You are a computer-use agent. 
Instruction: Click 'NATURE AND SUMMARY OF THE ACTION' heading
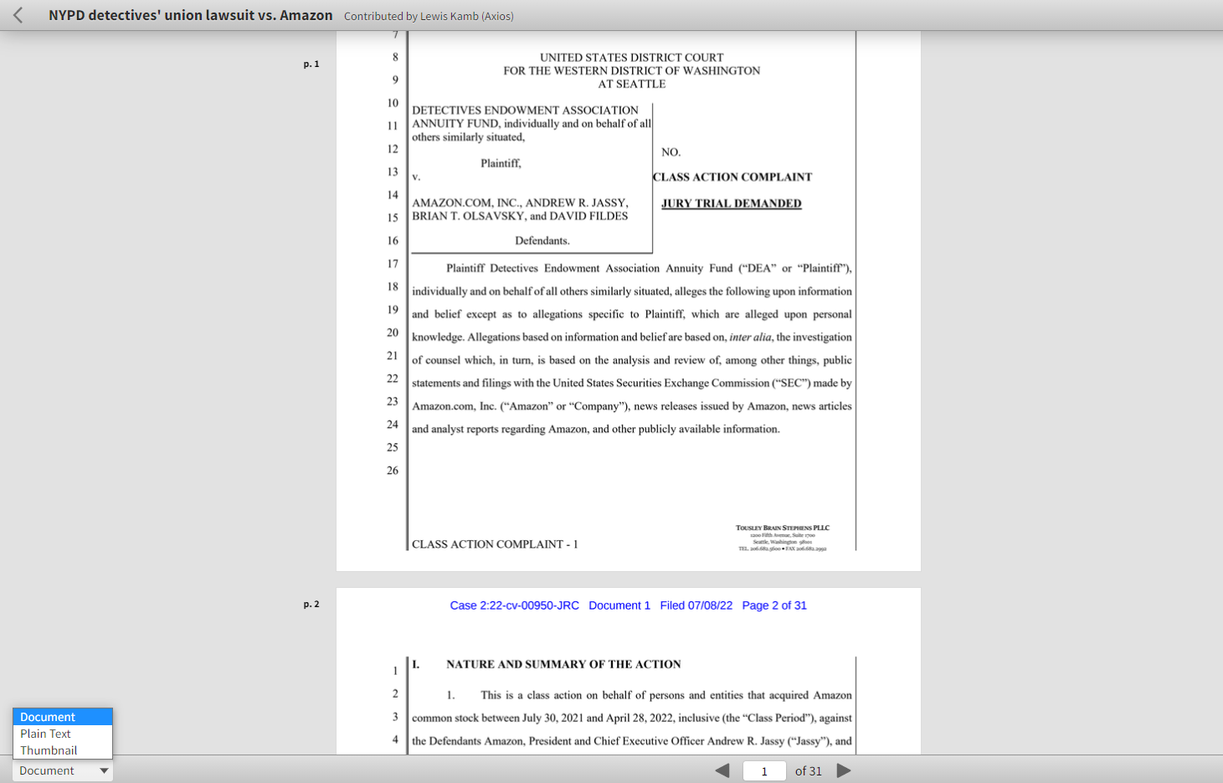click(563, 664)
